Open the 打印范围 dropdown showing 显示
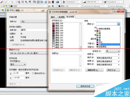Viewport: 130px width, 97px height. 18,64
